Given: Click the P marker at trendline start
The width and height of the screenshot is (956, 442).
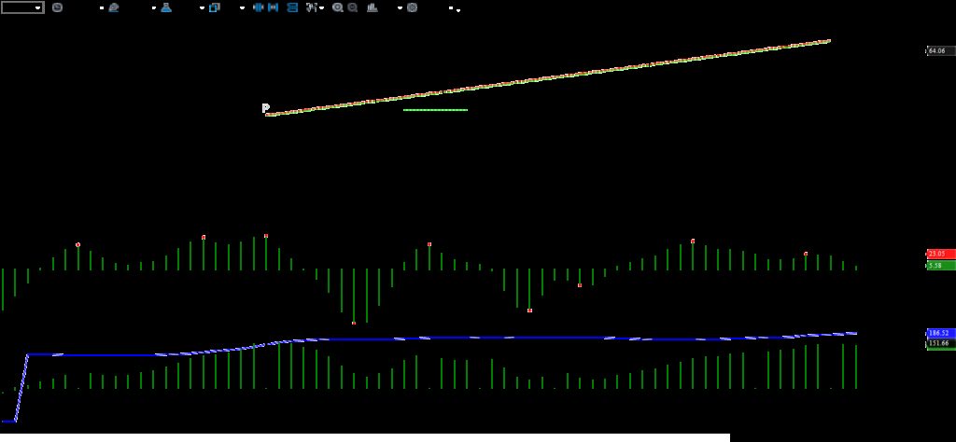Looking at the screenshot, I should [265, 108].
